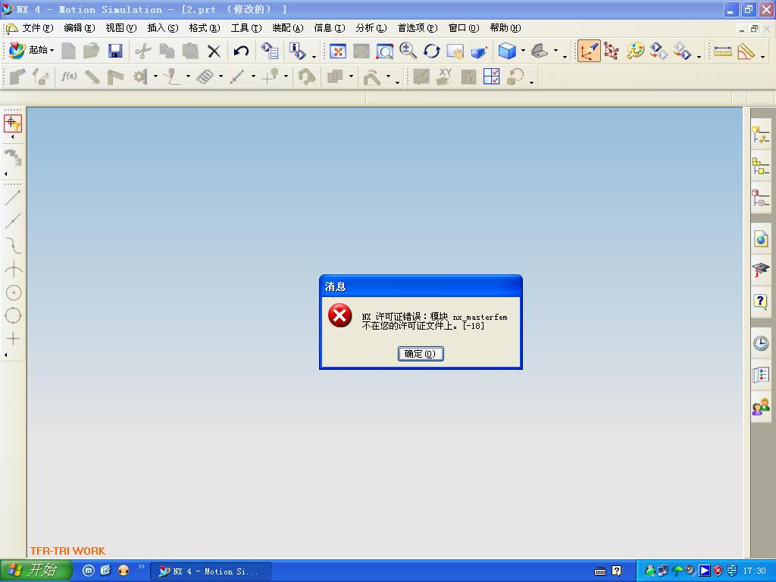
Task: Click the joint gear icon
Action: click(140, 77)
